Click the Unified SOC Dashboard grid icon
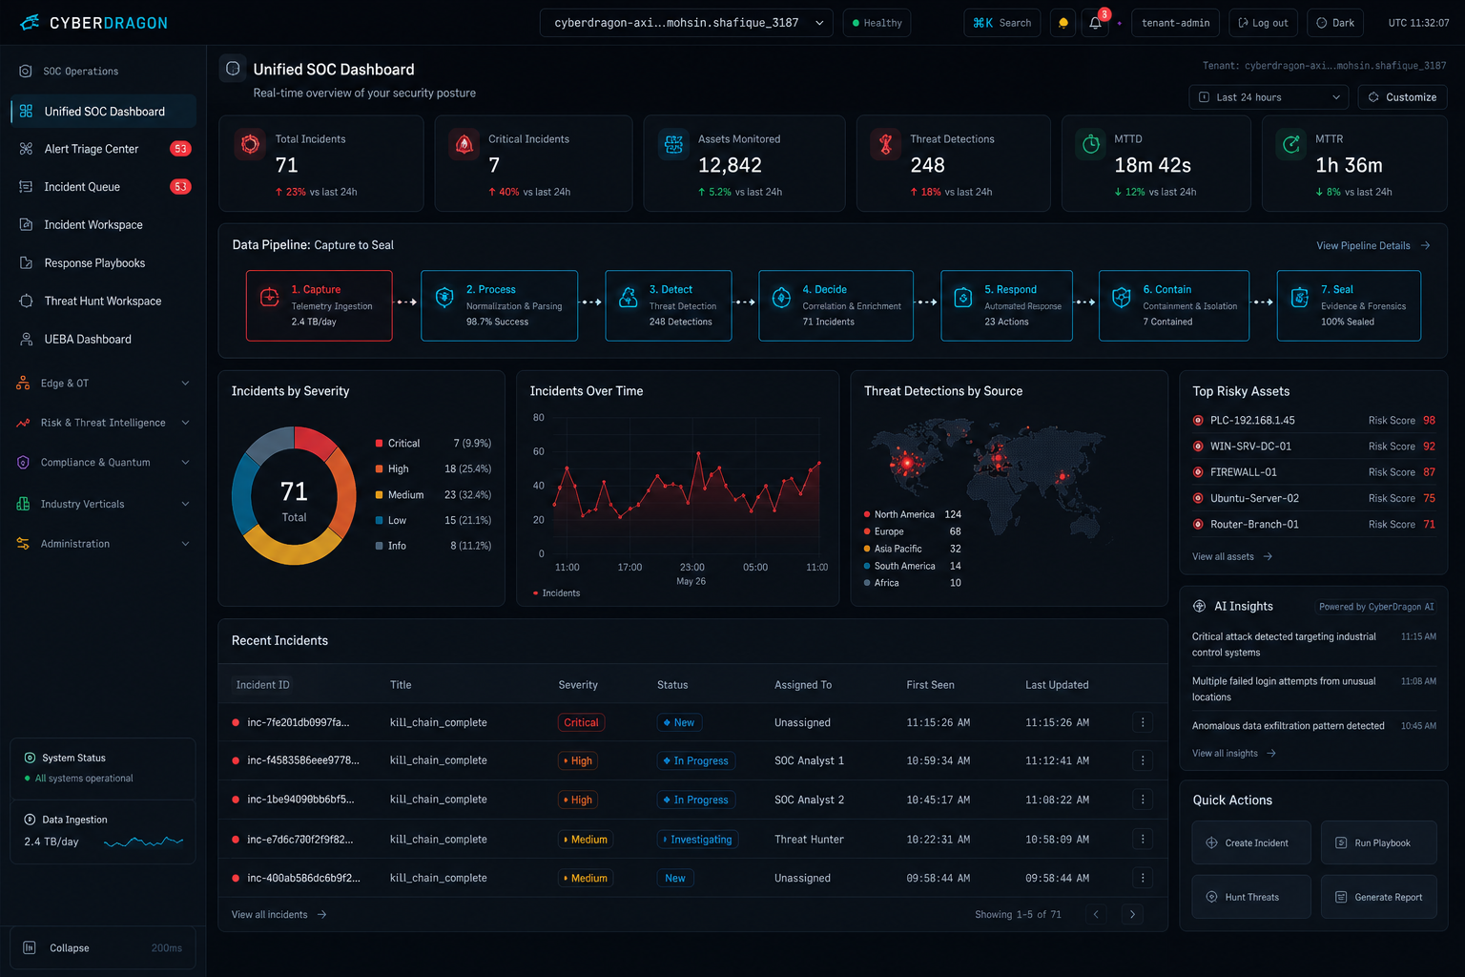Screen dimensions: 1465x977 coord(26,112)
